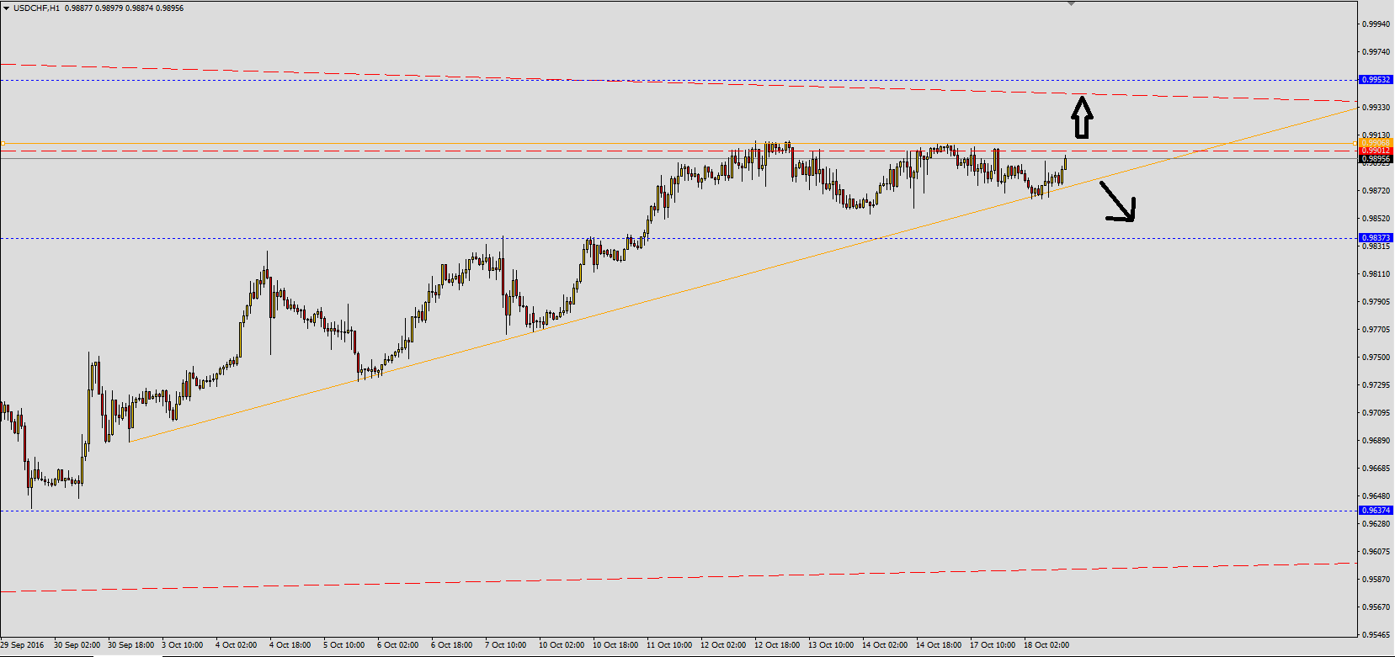Select the blue 0.98373 price label
The height and width of the screenshot is (657, 1395).
click(x=1376, y=238)
